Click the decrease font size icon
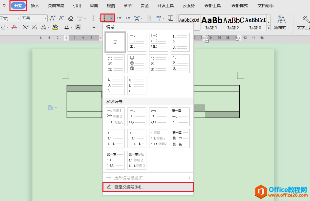This screenshot has height=201, width=310. (x=61, y=18)
